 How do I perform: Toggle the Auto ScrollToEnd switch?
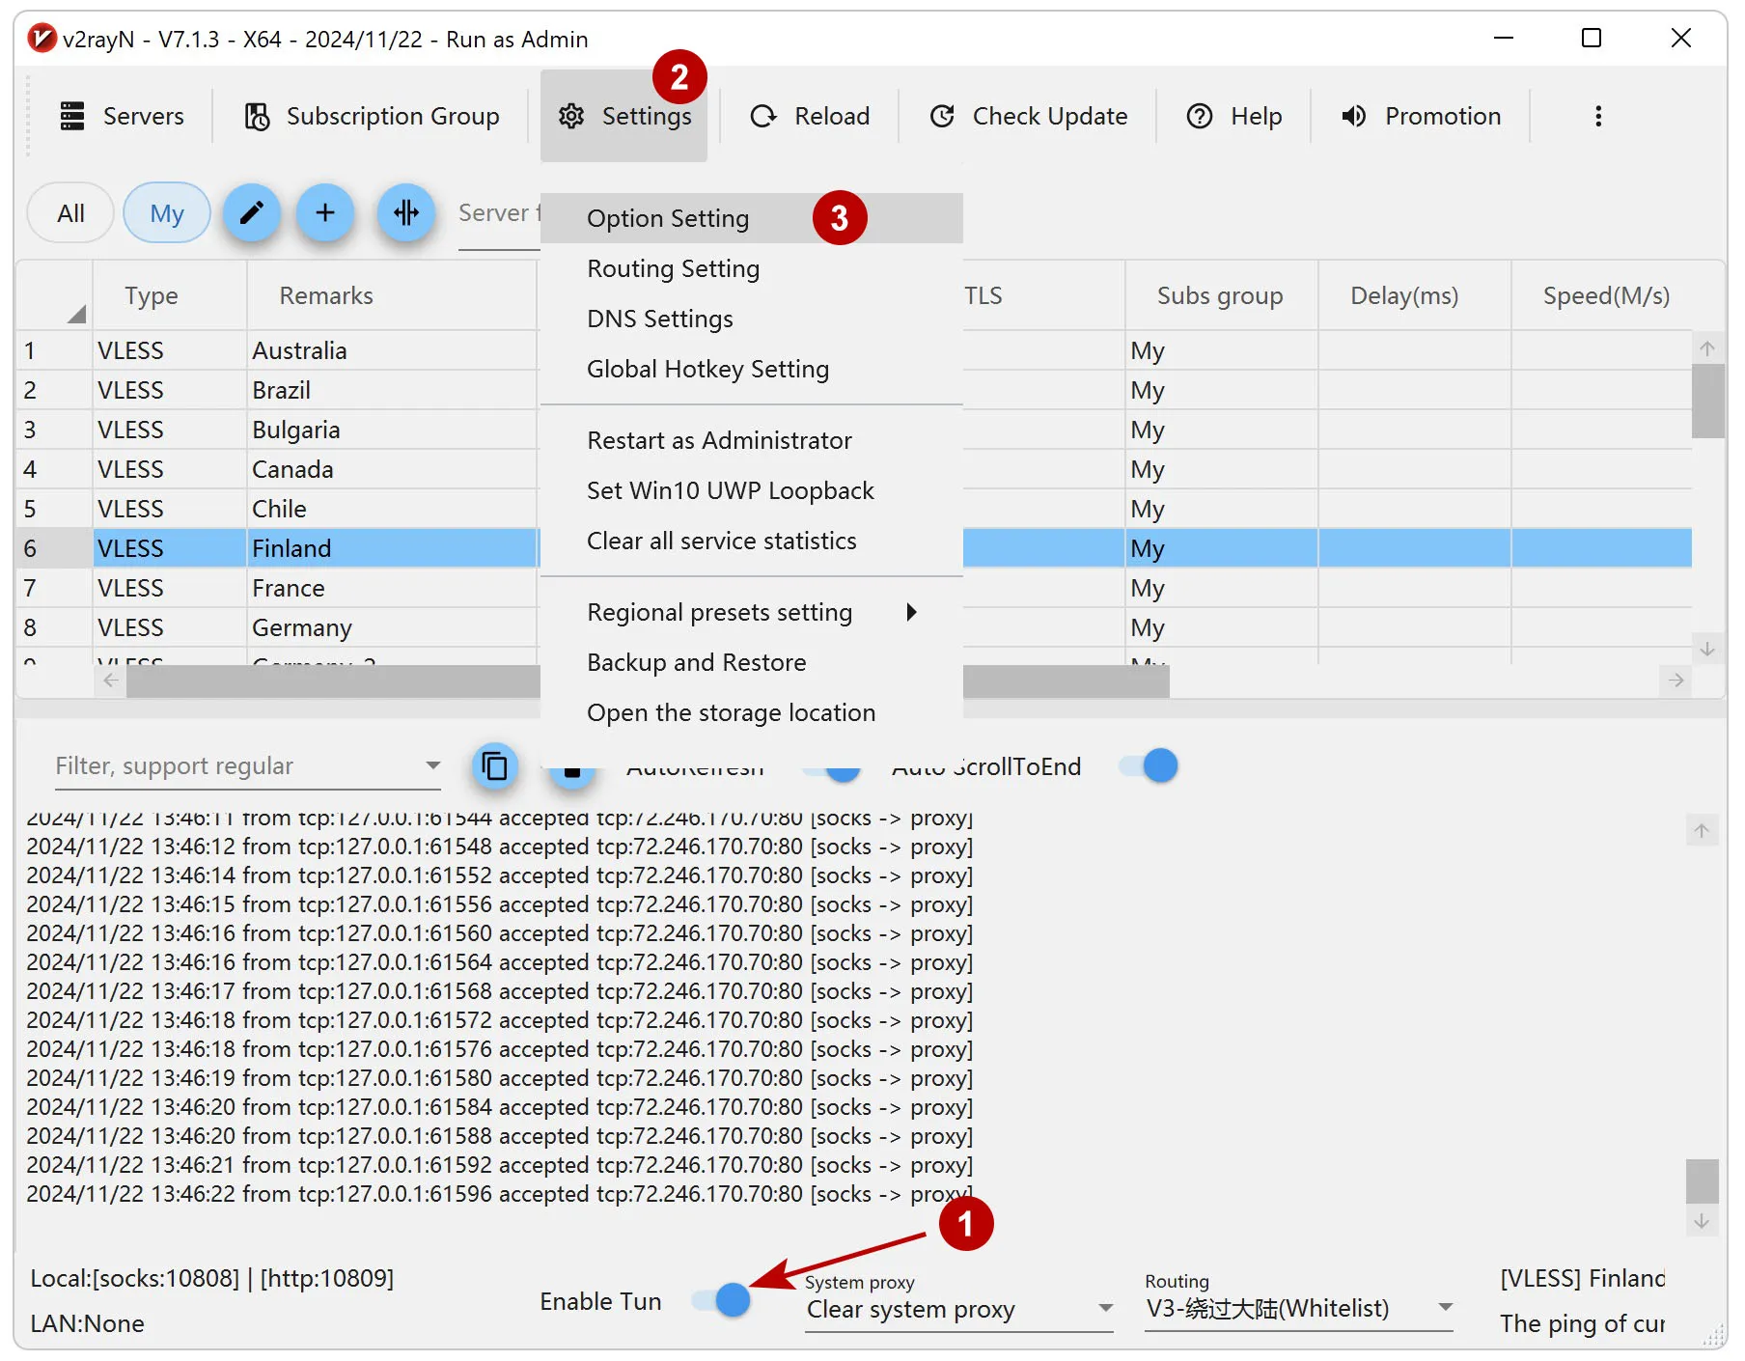(1149, 766)
